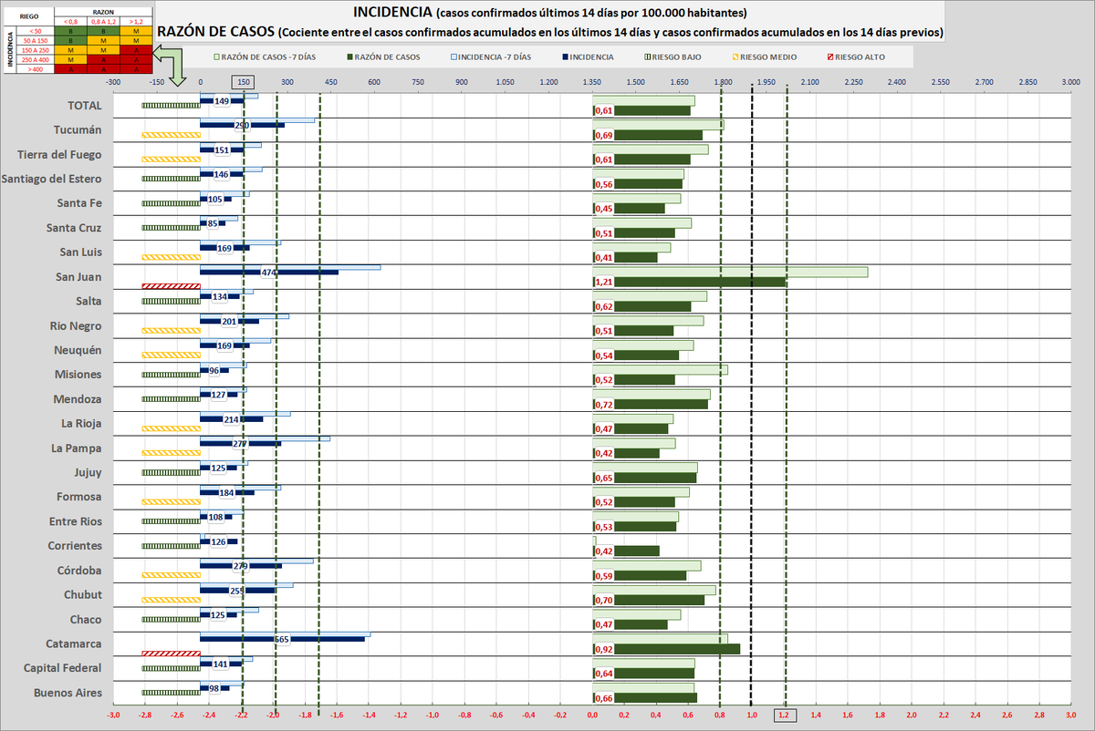Click Tucumán's incidence value 290
Image resolution: width=1095 pixels, height=731 pixels.
click(242, 126)
